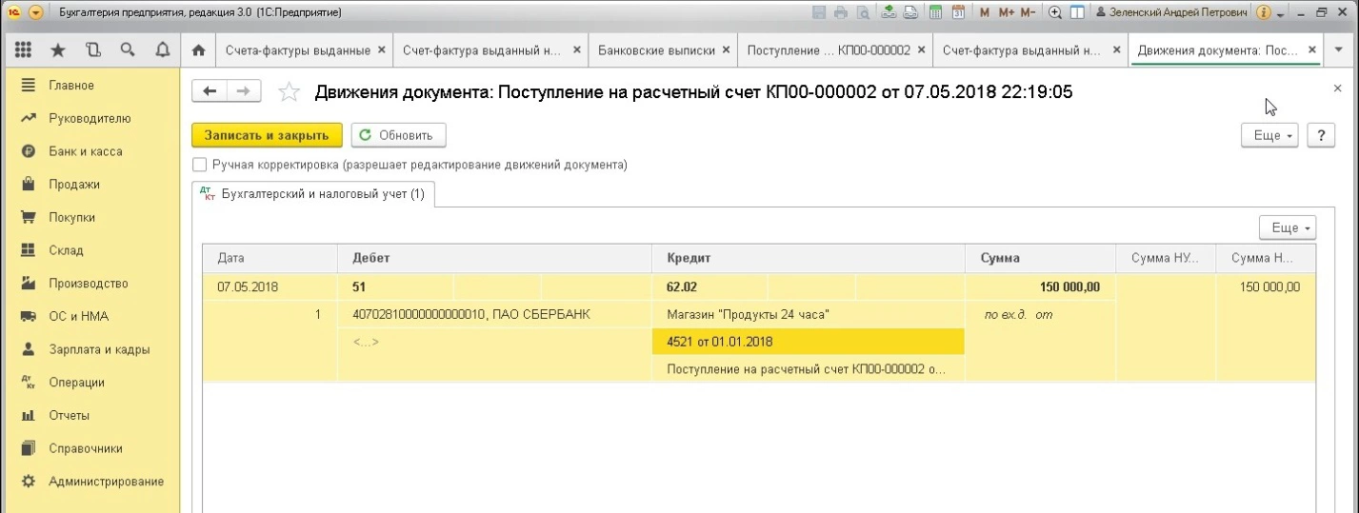1359x513 pixels.
Task: Open the Еще menu above the table
Action: pos(1287,228)
